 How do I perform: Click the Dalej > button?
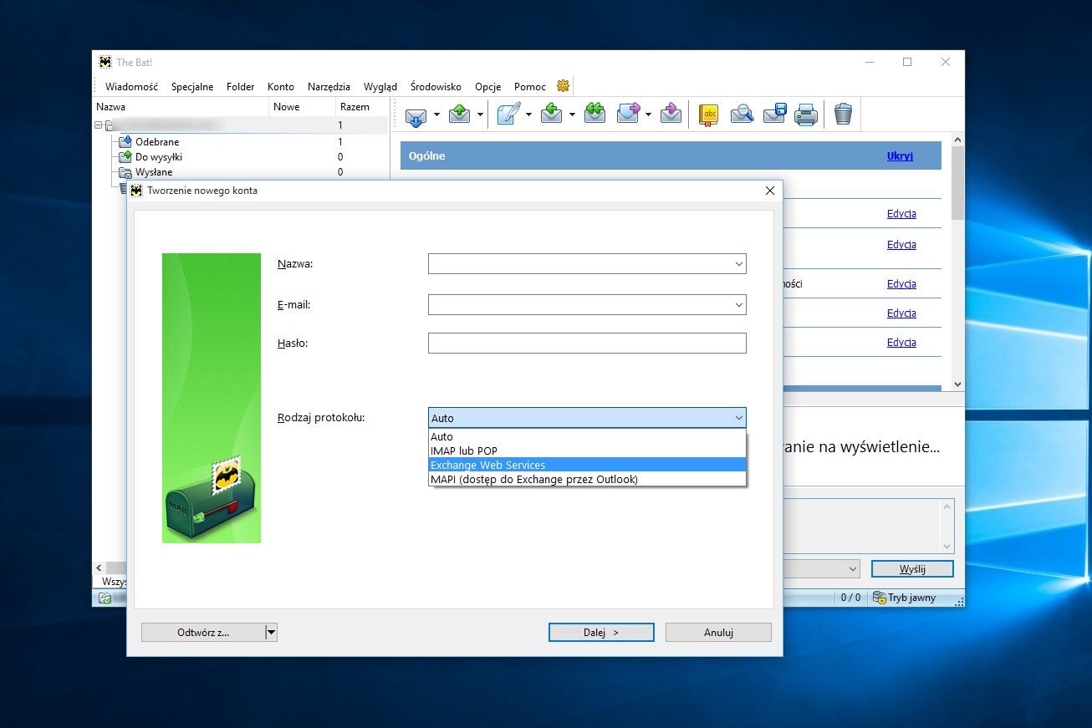coord(601,633)
